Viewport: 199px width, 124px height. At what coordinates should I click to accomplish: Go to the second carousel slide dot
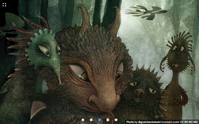91,120
